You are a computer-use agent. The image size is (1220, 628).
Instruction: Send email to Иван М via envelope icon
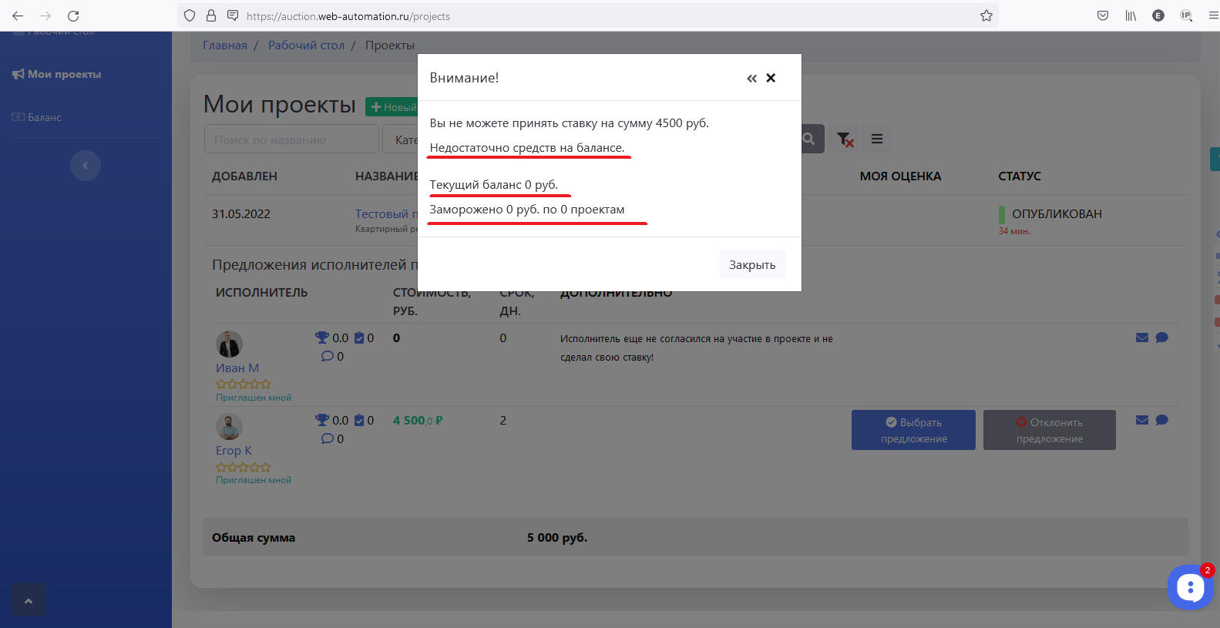pos(1142,338)
